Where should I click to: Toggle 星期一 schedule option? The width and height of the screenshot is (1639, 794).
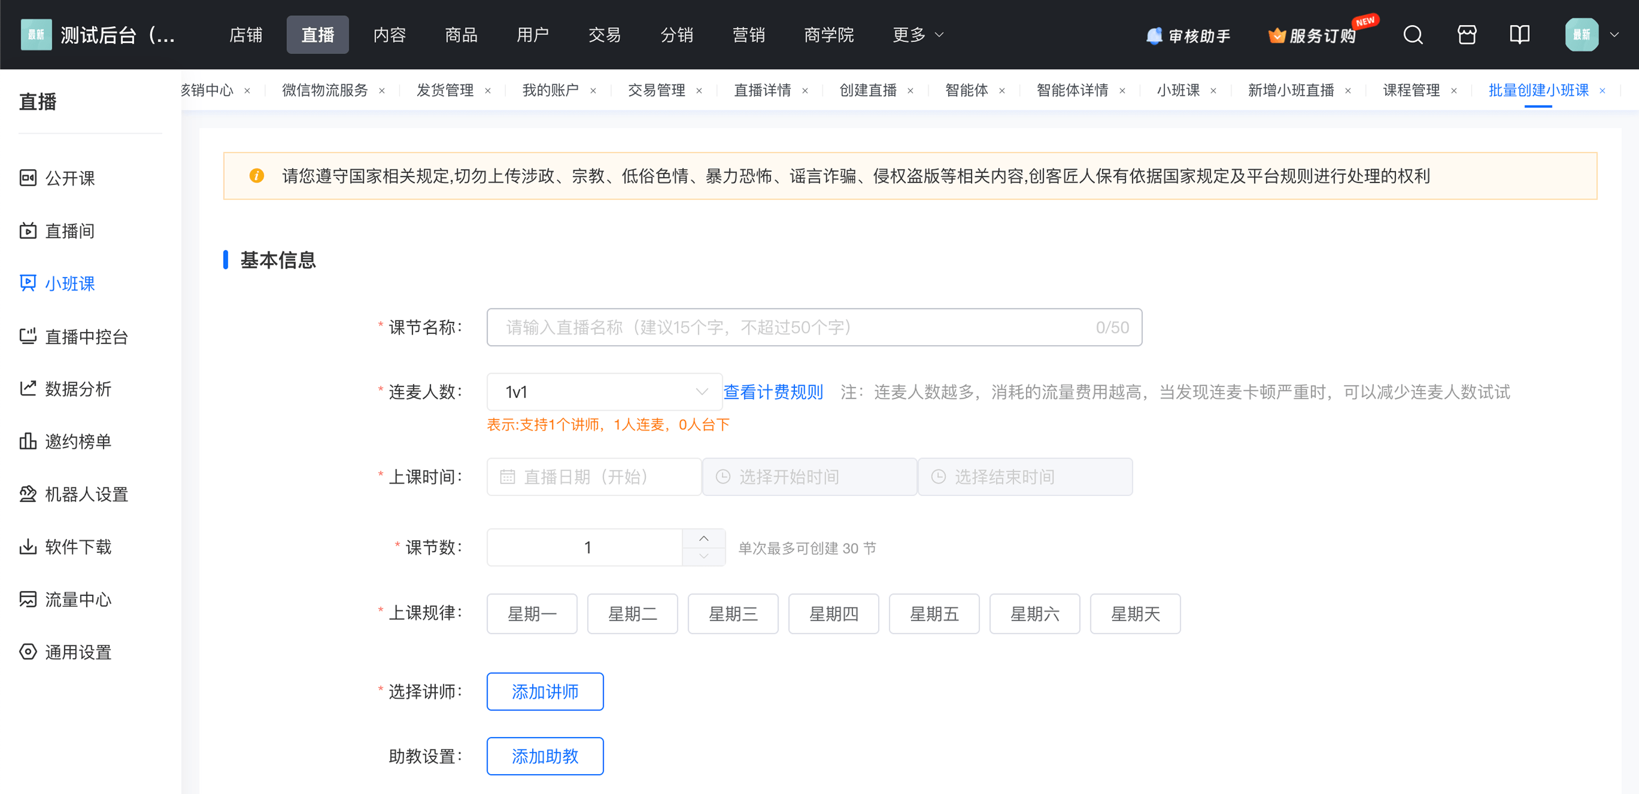coord(532,614)
